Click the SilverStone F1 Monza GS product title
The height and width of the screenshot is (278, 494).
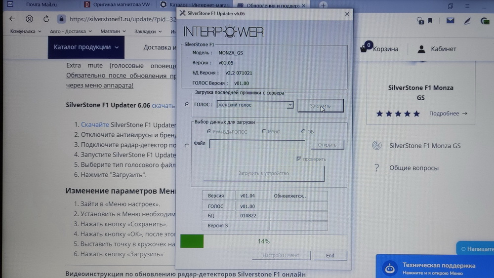(x=420, y=92)
